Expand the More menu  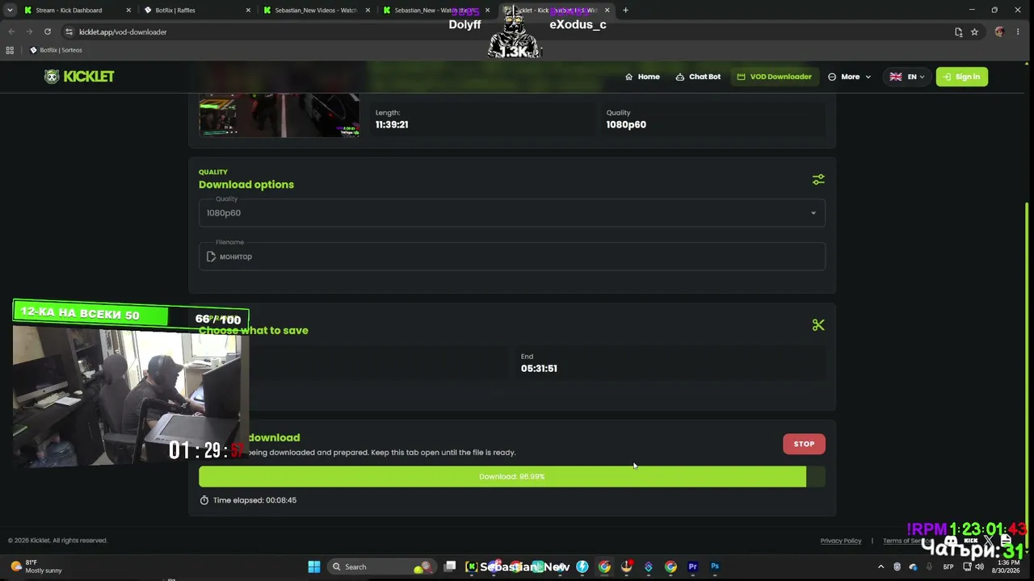tap(849, 77)
